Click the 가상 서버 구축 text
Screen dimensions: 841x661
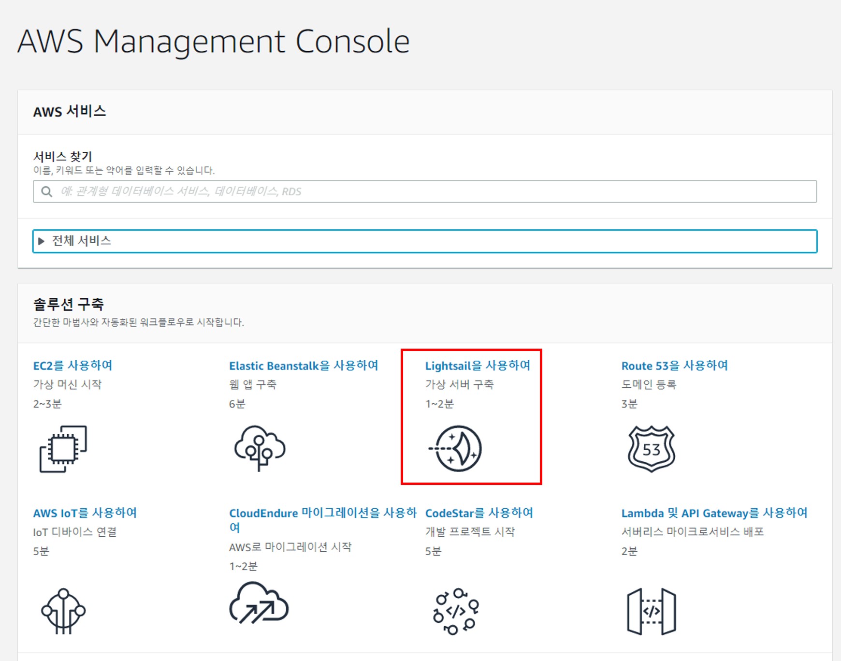coord(460,384)
